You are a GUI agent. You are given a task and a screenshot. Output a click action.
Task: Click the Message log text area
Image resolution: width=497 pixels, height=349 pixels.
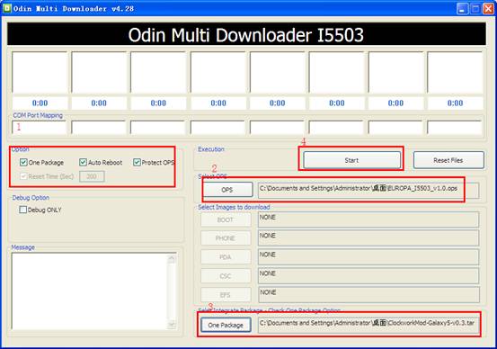click(x=89, y=291)
